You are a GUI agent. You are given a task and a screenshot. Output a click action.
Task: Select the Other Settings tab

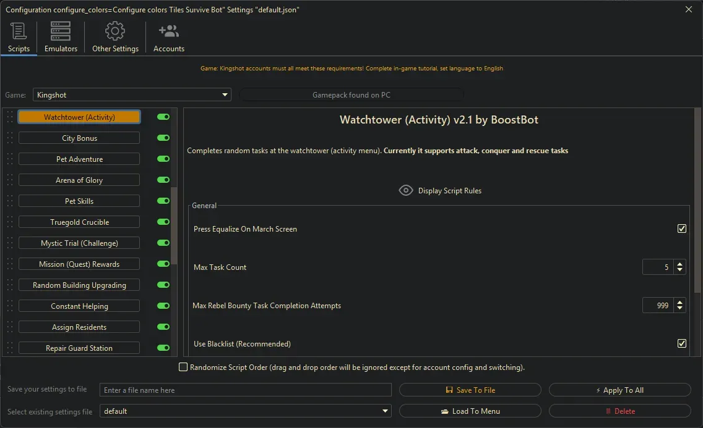click(114, 37)
